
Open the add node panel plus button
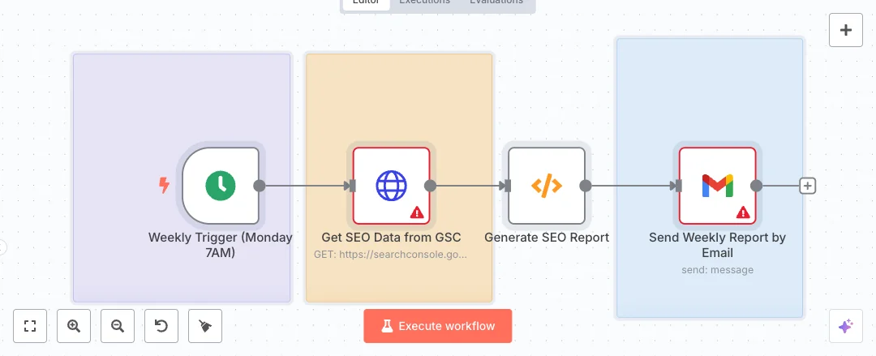(845, 31)
